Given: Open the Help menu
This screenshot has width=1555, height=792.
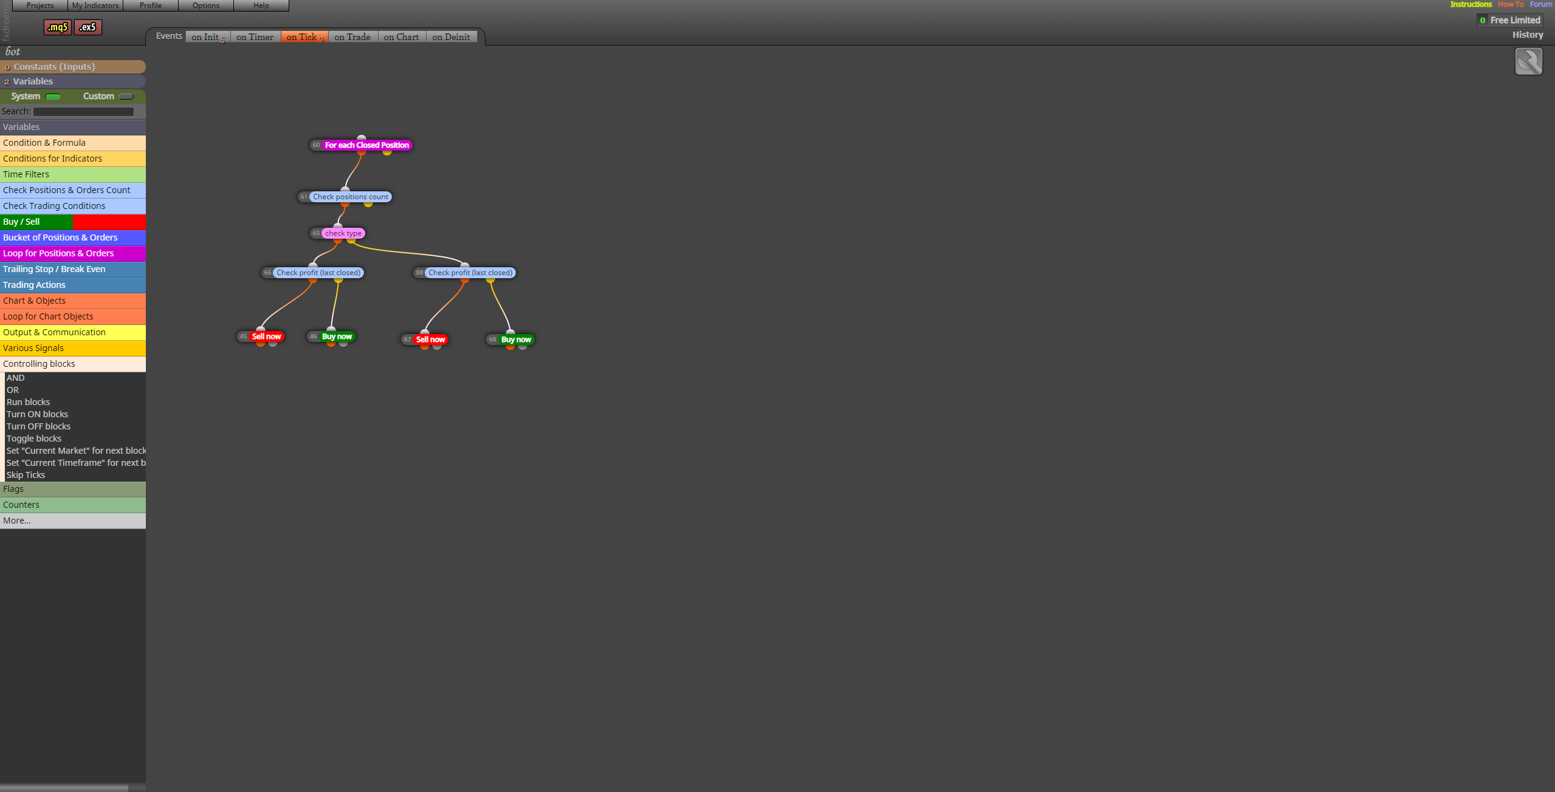Looking at the screenshot, I should pos(261,5).
